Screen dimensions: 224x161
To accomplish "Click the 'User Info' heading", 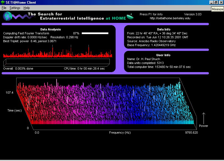I will pyautogui.click(x=163, y=55).
